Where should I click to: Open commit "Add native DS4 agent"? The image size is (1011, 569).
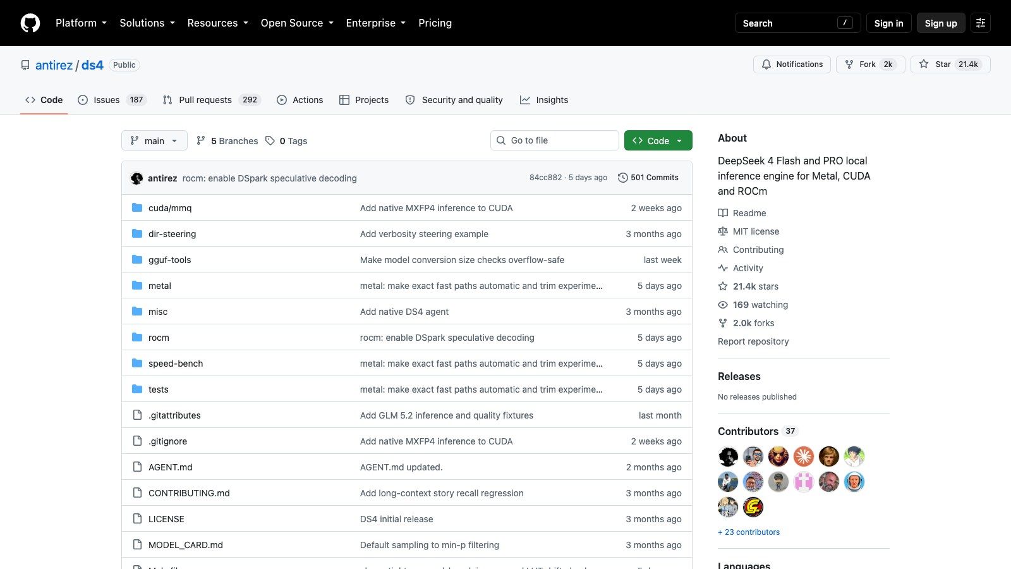pos(404,312)
